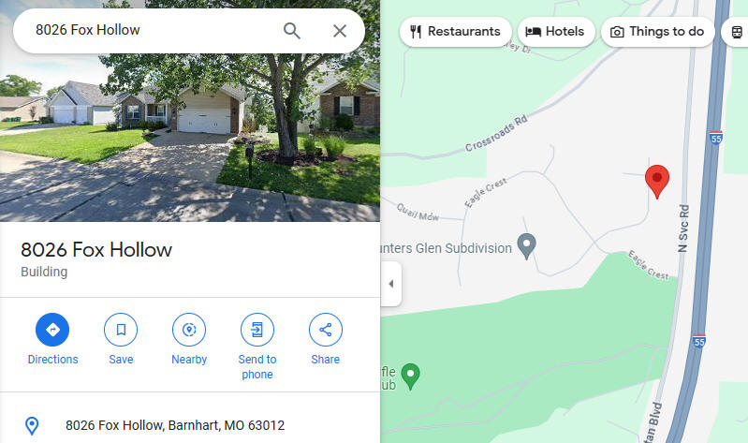Share this location

[x=326, y=339]
